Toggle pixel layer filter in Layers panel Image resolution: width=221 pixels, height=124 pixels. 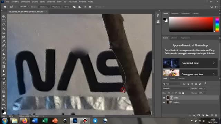click(x=184, y=84)
